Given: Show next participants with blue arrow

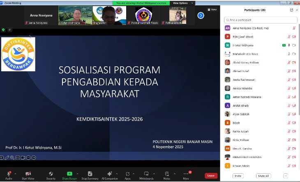Looking at the screenshot, I should (x=201, y=15).
